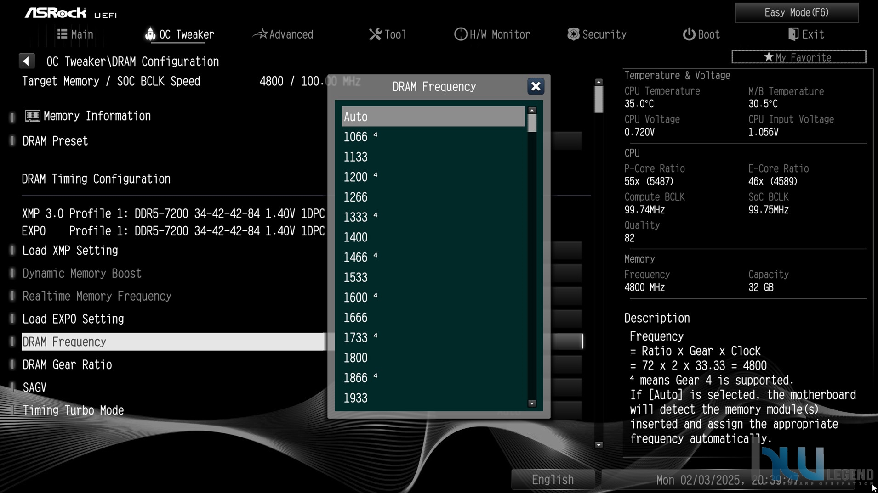
Task: Select Realtime Memory Frequency
Action: click(97, 297)
